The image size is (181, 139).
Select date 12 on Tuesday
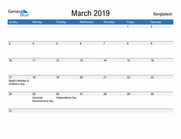(x=58, y=60)
